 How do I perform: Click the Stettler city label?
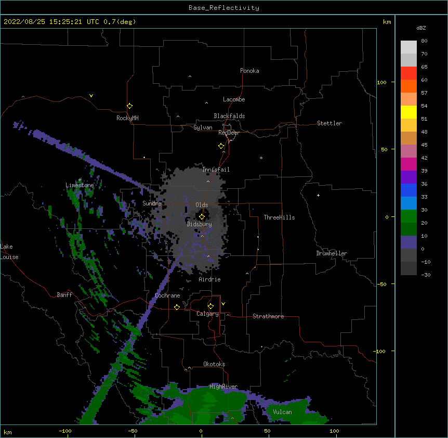(x=330, y=123)
